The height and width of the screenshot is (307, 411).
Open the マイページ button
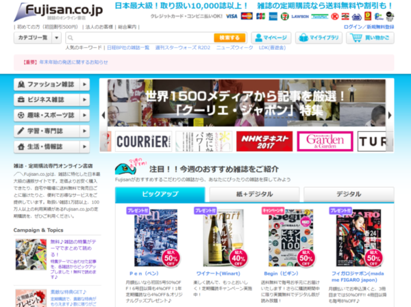tap(271, 38)
